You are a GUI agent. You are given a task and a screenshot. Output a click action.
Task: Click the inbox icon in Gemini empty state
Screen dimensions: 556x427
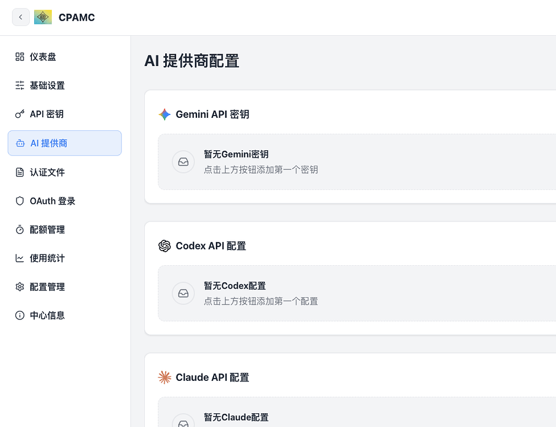click(183, 162)
